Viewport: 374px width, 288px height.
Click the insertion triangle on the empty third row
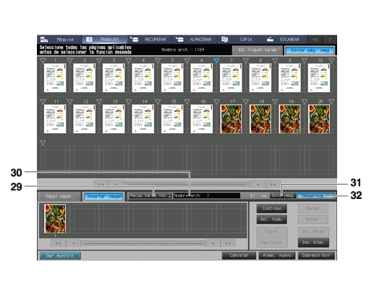point(43,143)
